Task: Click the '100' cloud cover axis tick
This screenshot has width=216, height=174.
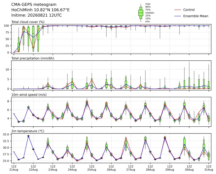Action: coord(6,26)
